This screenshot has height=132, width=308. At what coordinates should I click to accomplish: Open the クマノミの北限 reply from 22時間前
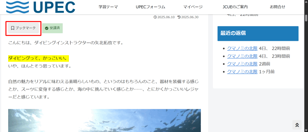[x=242, y=48]
